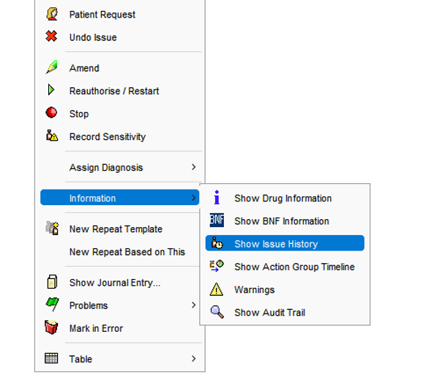Select Show Issue History menu entry
The height and width of the screenshot is (378, 445).
pyautogui.click(x=285, y=243)
